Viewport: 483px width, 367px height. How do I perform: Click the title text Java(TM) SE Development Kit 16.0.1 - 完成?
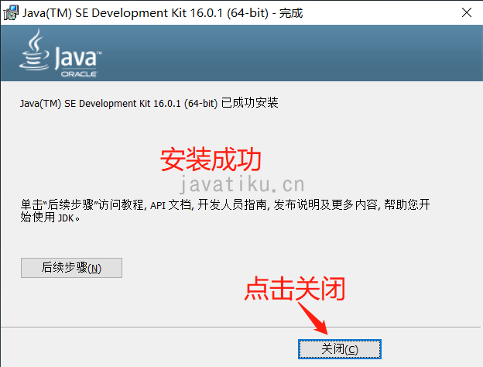tap(163, 13)
